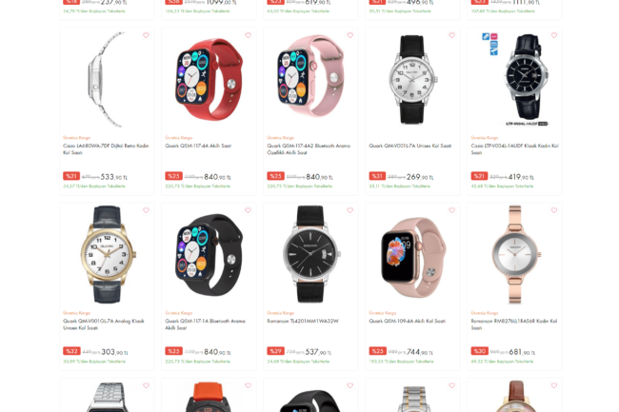Screen dimensions: 619x412
Task: Open Quark QSM-109-4A Akıllı Kol Saati link
Action: pyautogui.click(x=408, y=321)
